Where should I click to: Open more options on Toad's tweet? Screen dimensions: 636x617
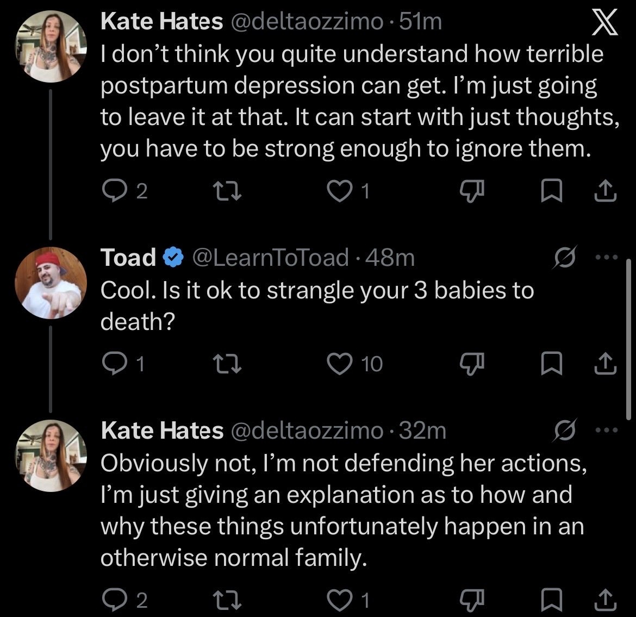pyautogui.click(x=607, y=257)
